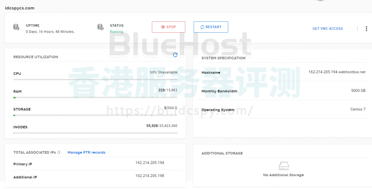This screenshot has height=189, width=372.
Task: Click the No Additional Storage drive icon
Action: pyautogui.click(x=284, y=166)
